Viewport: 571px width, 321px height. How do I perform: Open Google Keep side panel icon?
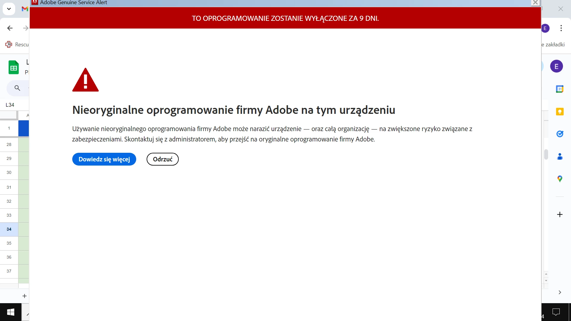[560, 111]
